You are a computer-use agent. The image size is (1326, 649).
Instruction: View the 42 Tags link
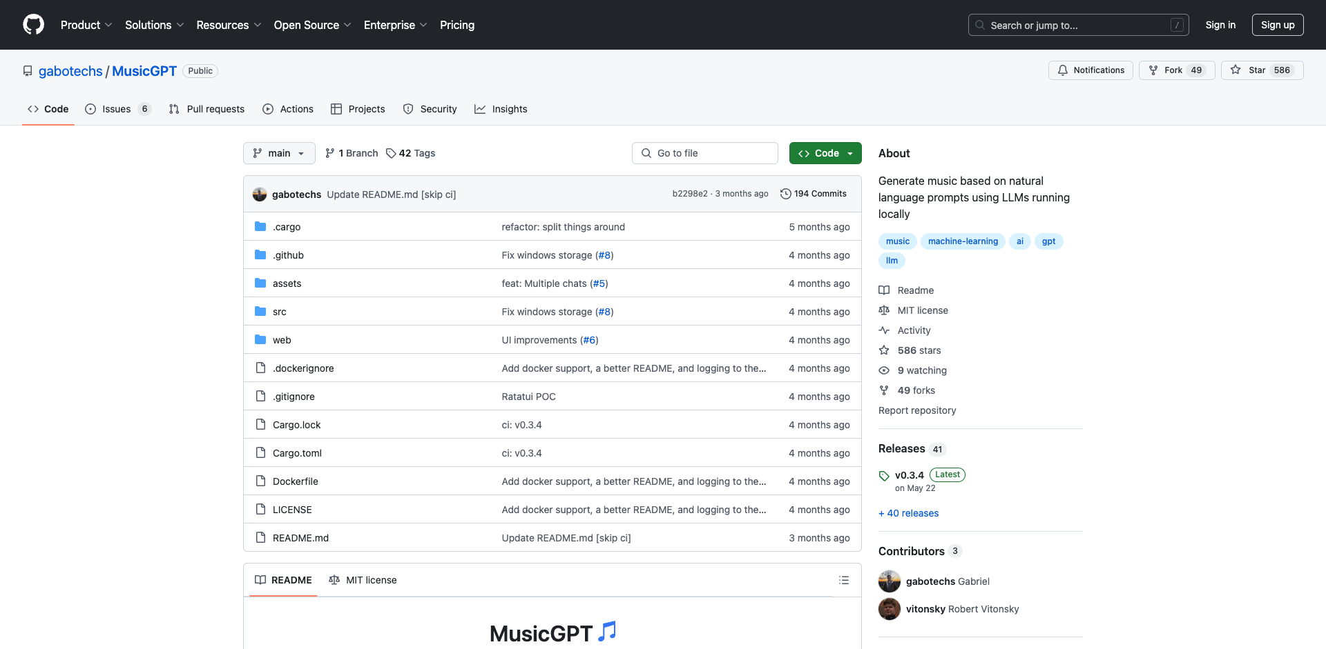(x=411, y=153)
